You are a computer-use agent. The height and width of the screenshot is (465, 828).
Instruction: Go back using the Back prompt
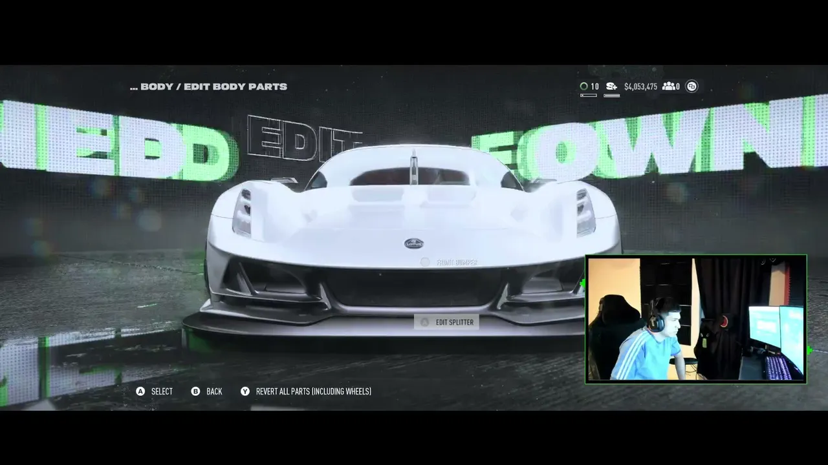click(x=214, y=391)
